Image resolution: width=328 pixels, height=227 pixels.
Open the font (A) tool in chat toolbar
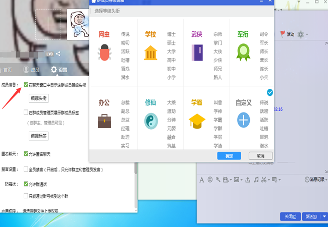pyautogui.click(x=202, y=180)
